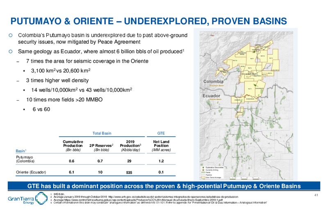Click the first hollow circle bullet marker
The image size is (328, 212).
click(x=11, y=35)
